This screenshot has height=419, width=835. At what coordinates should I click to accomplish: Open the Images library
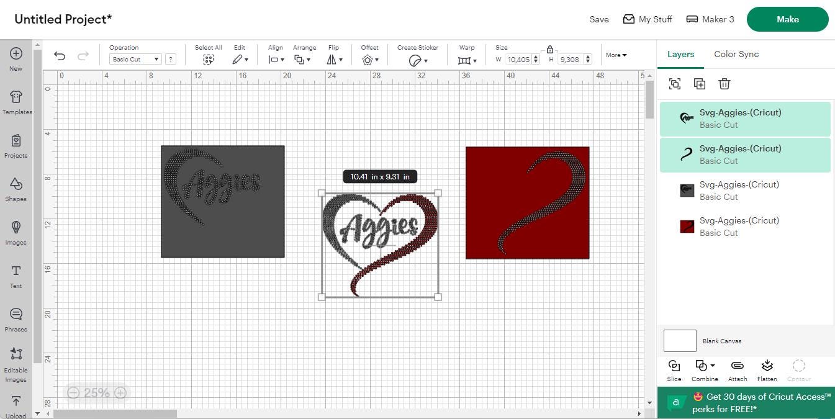16,227
